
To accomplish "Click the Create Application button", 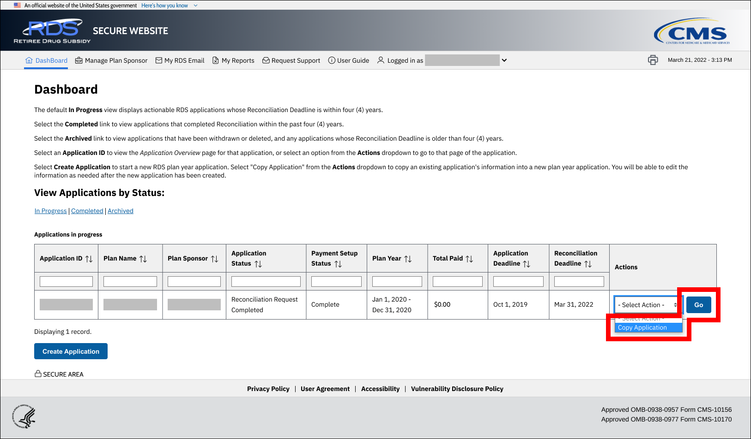I will [71, 351].
